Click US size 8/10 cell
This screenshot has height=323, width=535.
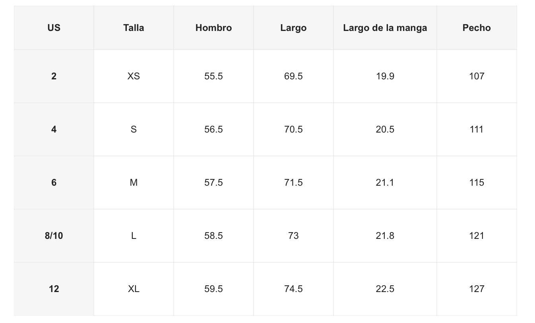point(54,236)
